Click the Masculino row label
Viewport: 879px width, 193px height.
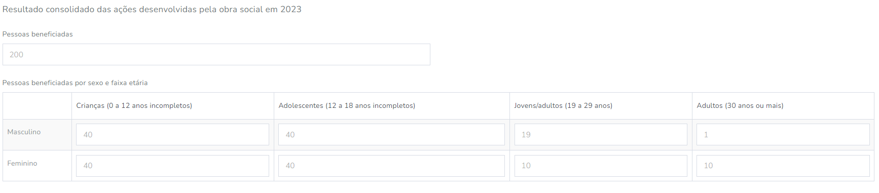click(24, 132)
